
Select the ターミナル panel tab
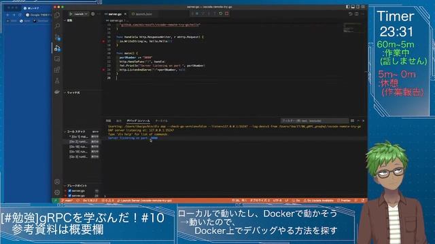(161, 121)
